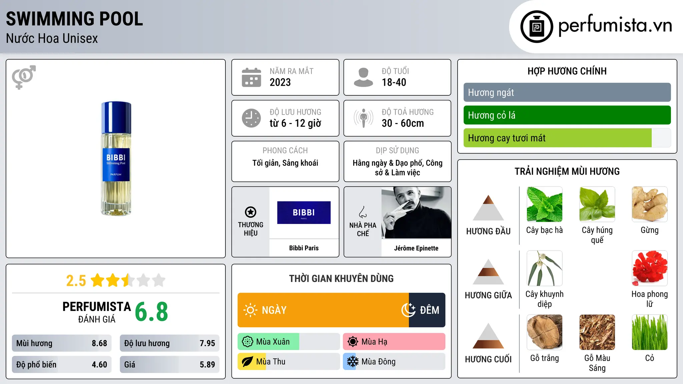
Task: Click the orange Ngày daytime bar segment
Action: pos(323,310)
